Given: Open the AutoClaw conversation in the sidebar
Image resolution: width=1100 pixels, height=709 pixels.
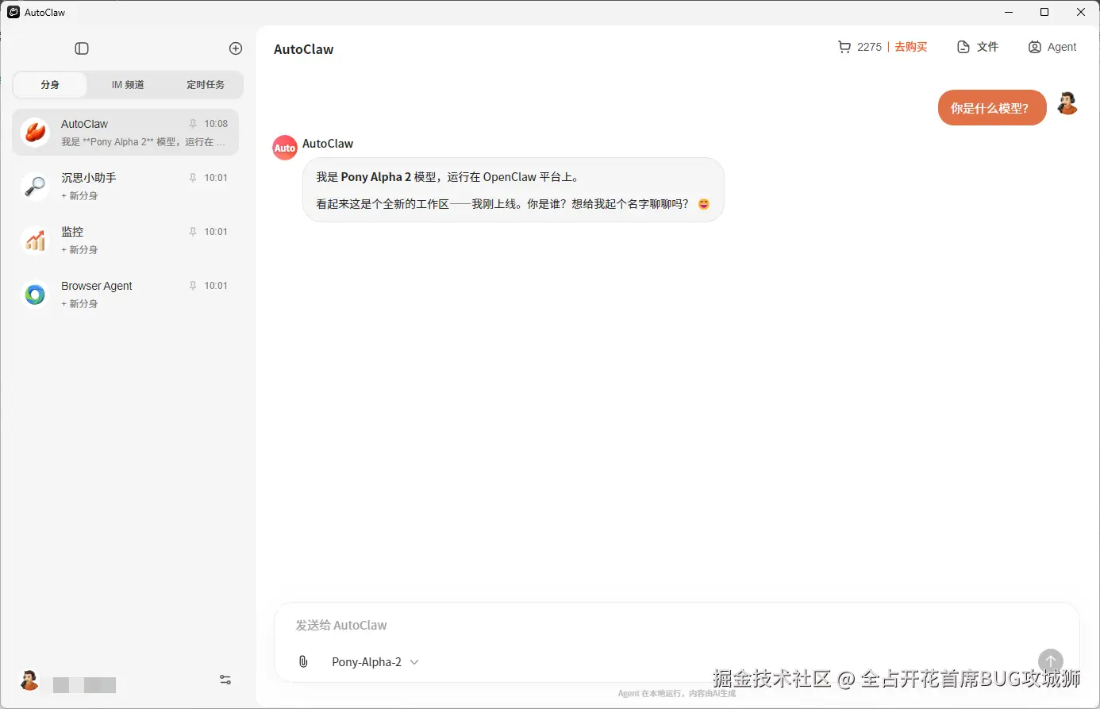Looking at the screenshot, I should 125,132.
